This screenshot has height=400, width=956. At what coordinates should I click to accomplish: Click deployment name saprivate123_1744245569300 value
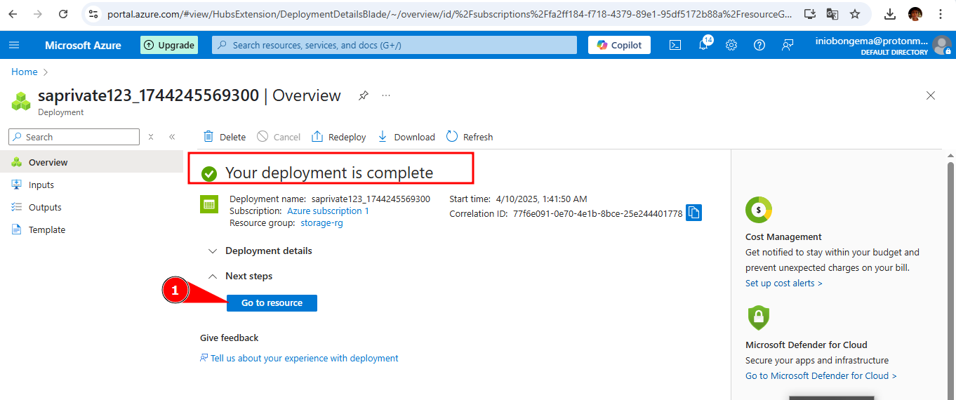tap(371, 199)
